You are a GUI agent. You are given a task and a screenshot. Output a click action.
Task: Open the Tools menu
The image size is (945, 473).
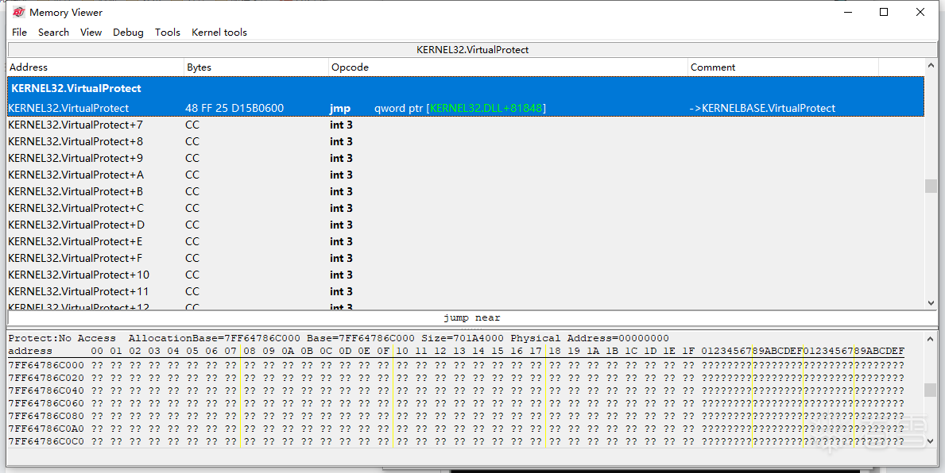point(168,33)
